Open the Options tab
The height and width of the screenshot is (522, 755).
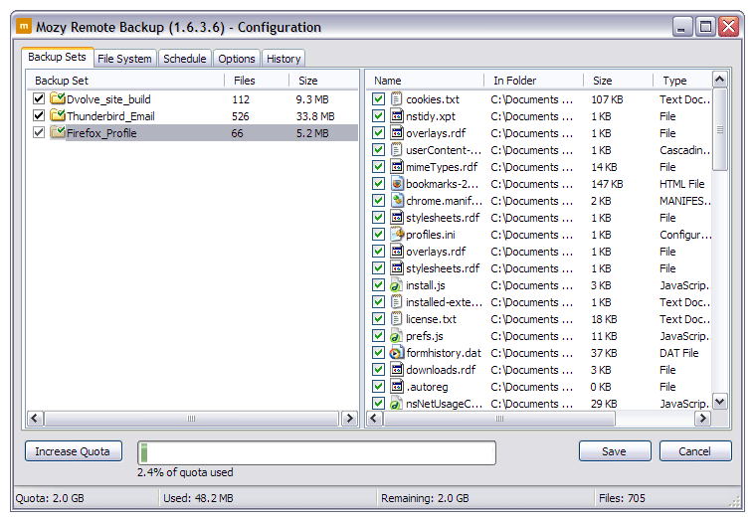(x=237, y=59)
